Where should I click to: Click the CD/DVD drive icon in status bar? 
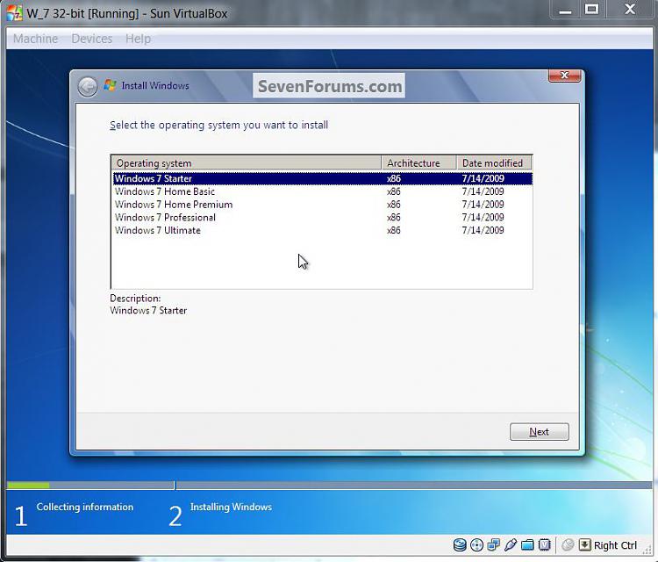(x=476, y=544)
